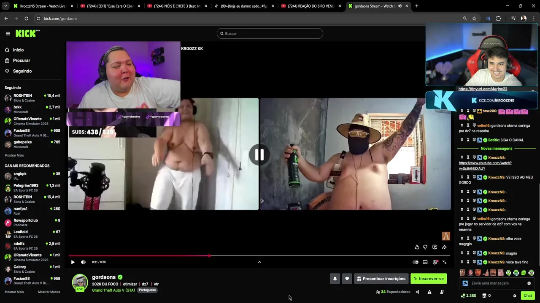Click the red video progress bar
This screenshot has height=303, width=540.
(139, 255)
